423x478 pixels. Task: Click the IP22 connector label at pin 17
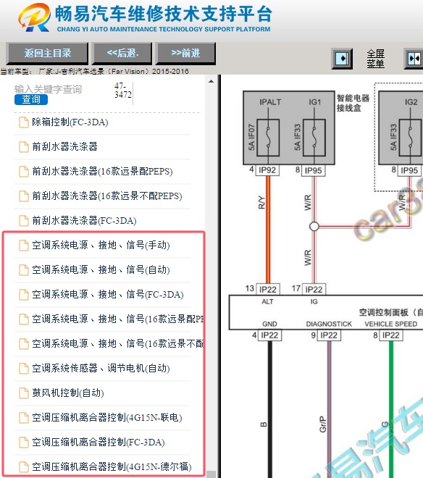pos(314,289)
